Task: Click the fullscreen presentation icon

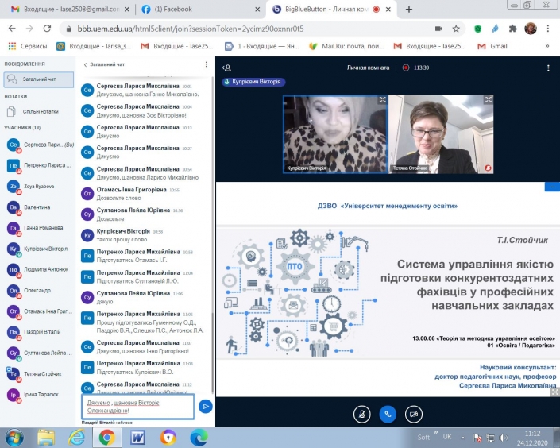Action: 554,392
